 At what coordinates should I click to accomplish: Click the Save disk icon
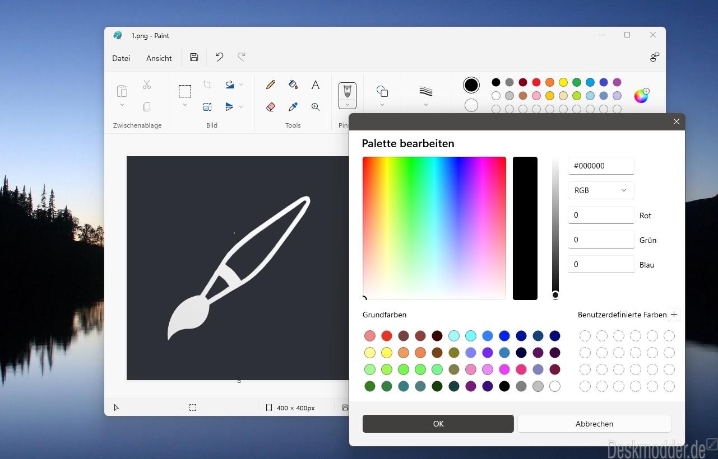pos(194,57)
